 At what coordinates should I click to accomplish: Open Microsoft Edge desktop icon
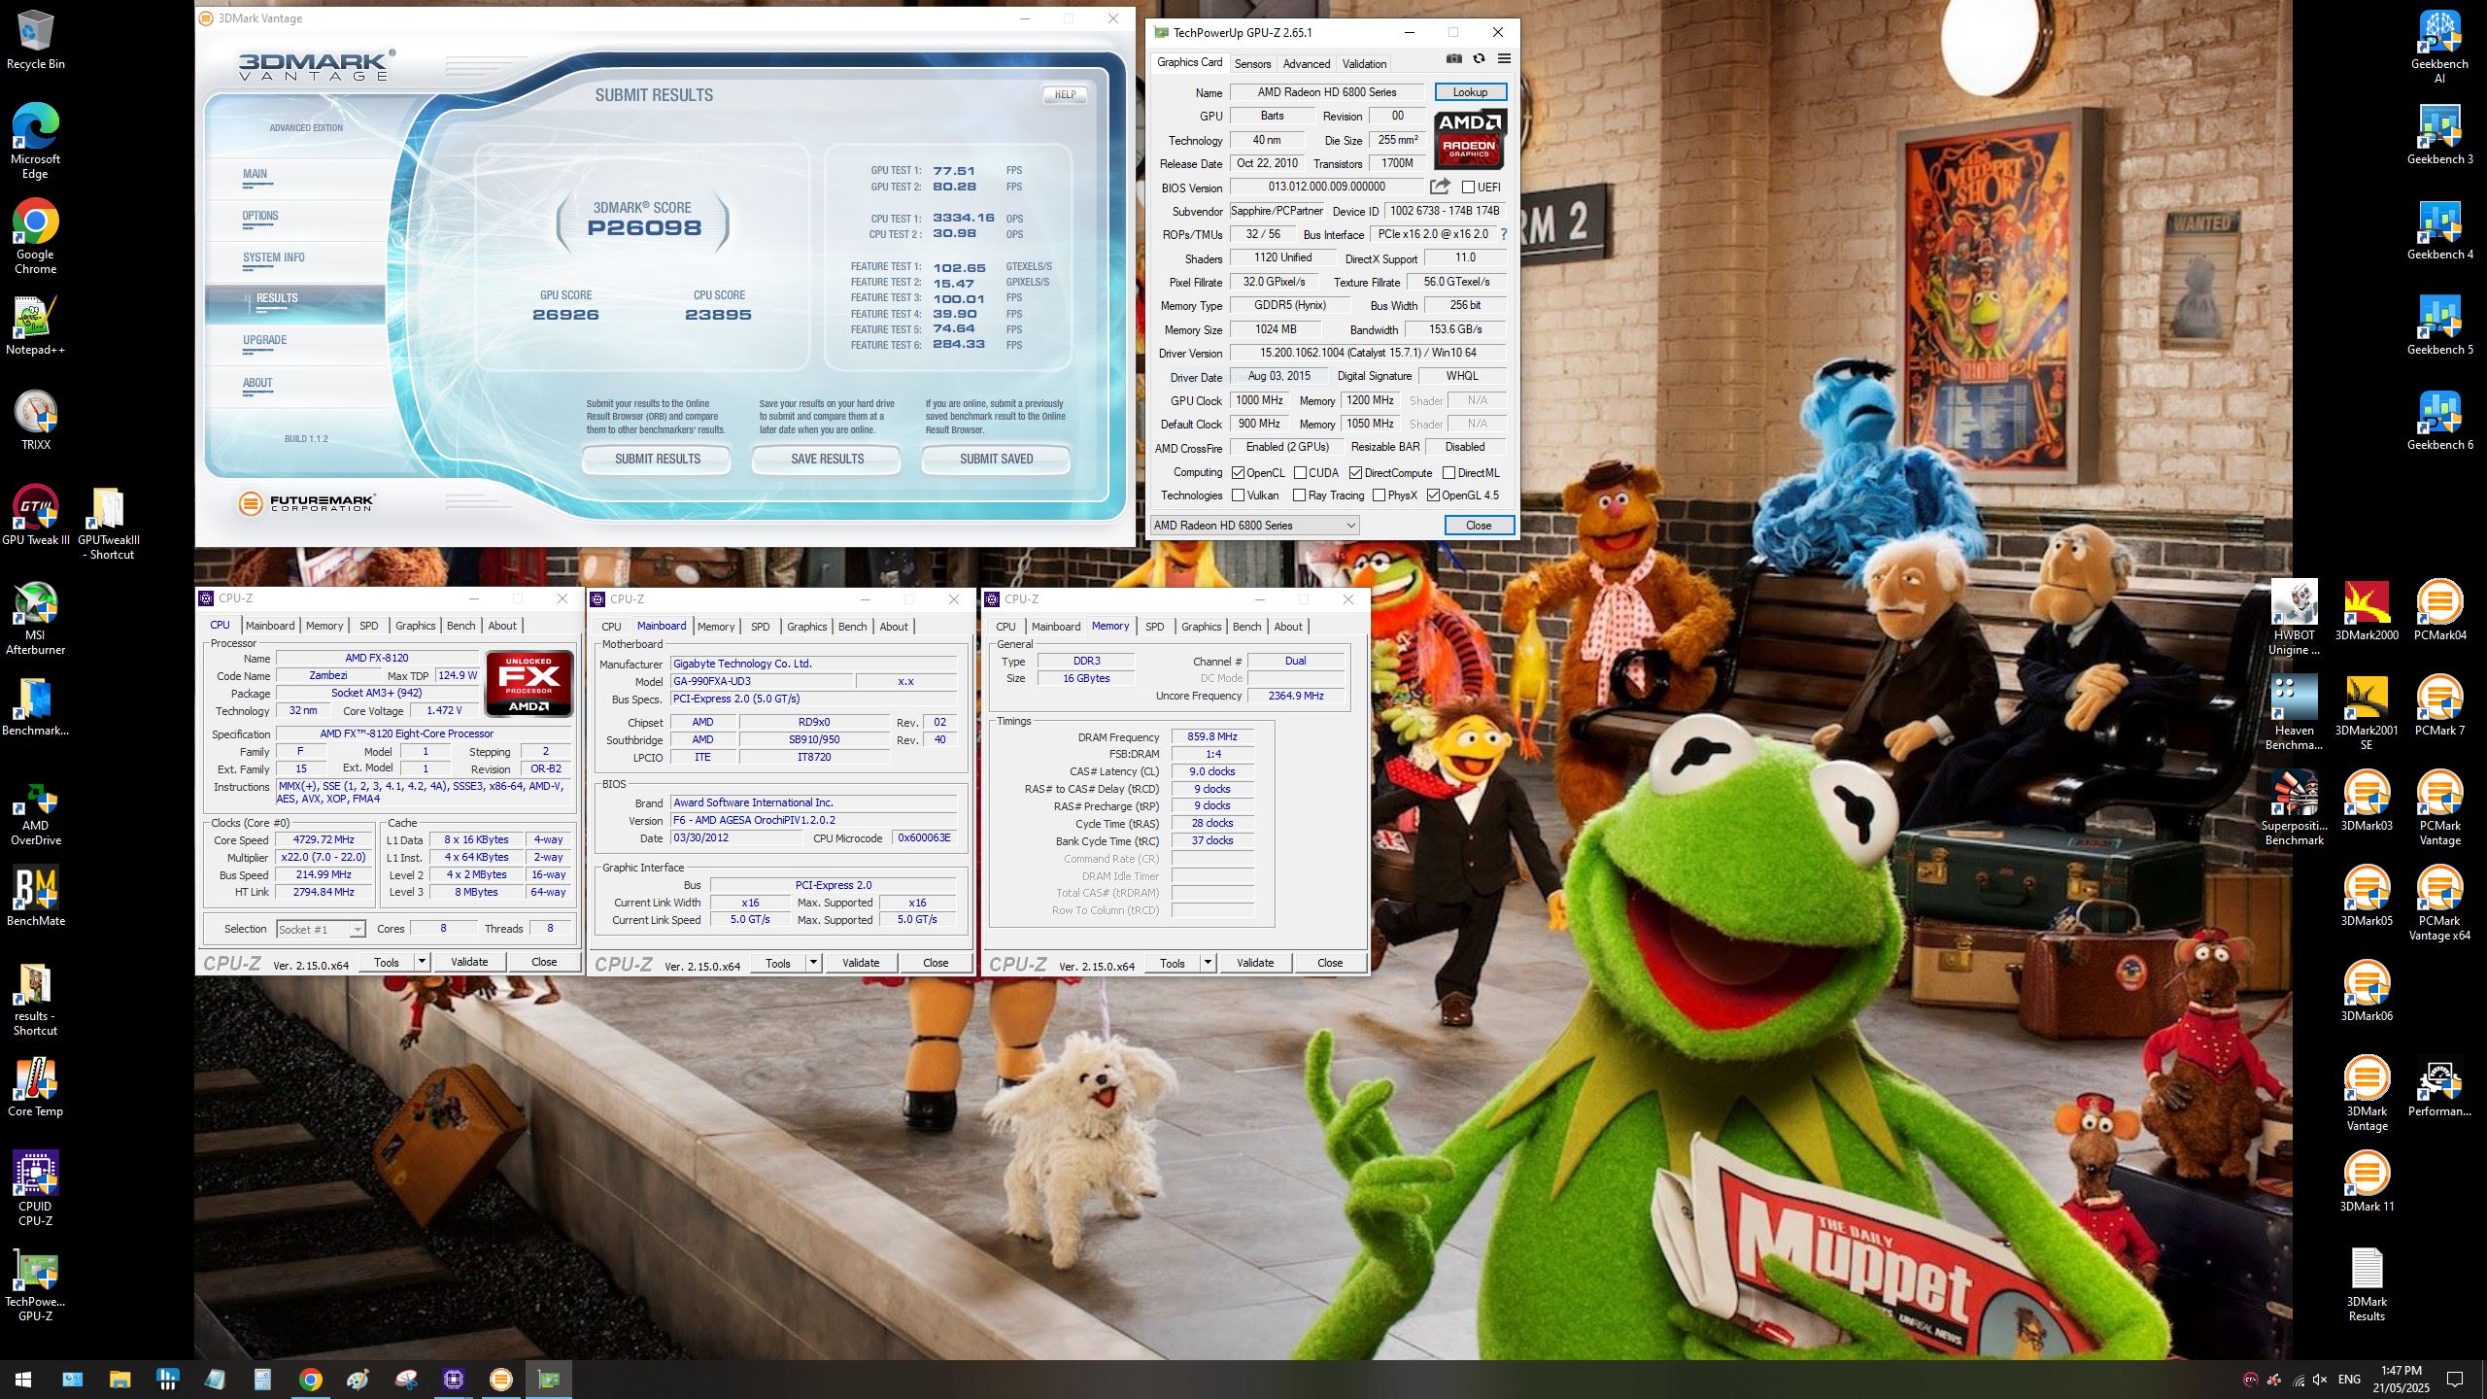(35, 141)
